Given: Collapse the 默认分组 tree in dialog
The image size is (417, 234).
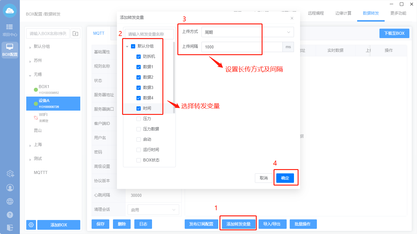Looking at the screenshot, I should pyautogui.click(x=127, y=47).
